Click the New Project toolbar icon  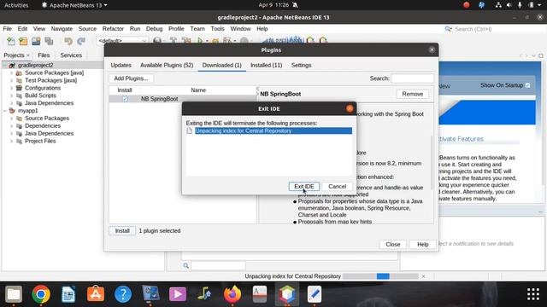pos(23,41)
